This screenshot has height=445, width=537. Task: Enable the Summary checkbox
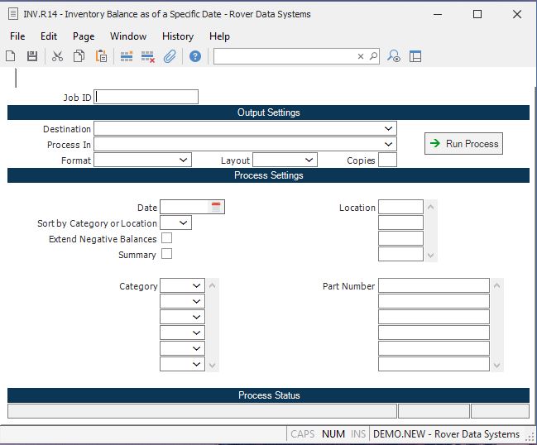tap(166, 254)
